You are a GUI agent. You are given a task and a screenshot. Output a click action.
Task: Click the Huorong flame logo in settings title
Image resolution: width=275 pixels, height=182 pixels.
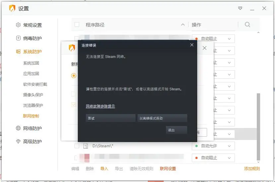click(12, 8)
